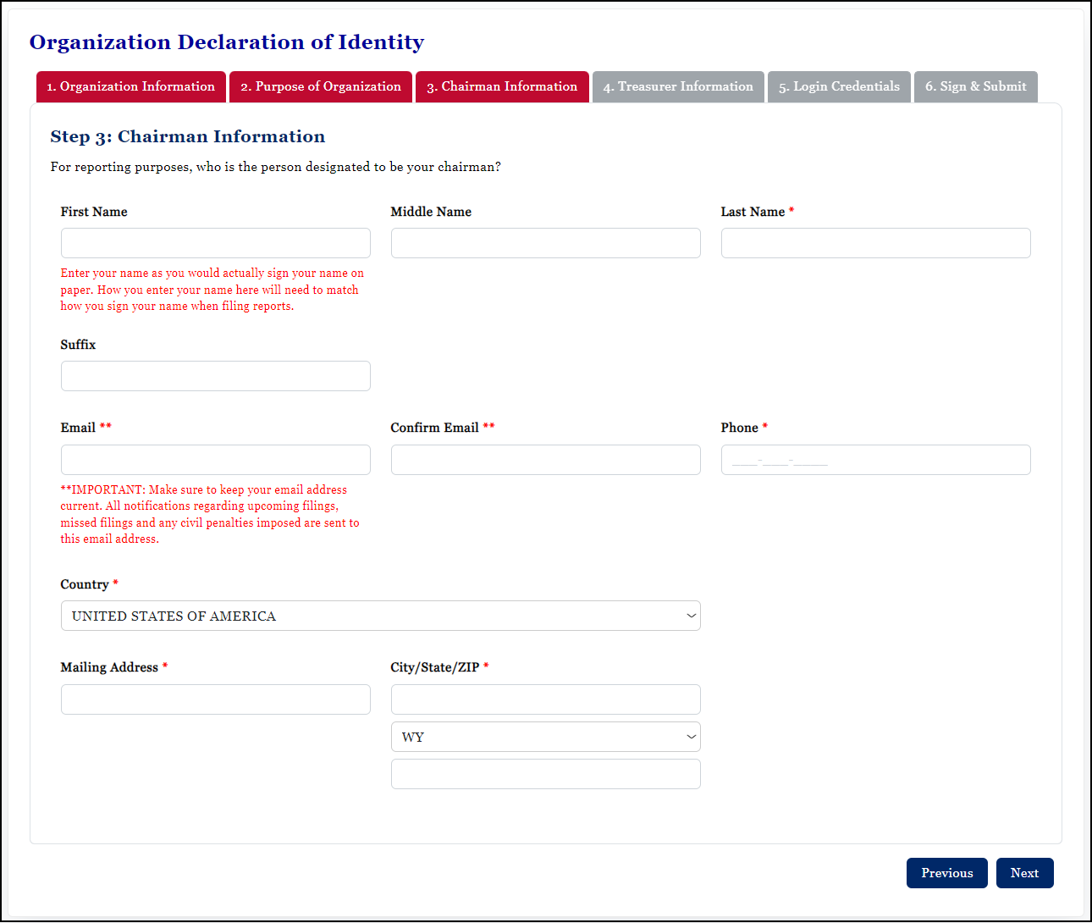Image resolution: width=1092 pixels, height=923 pixels.
Task: Open the Login Credentials tab
Action: pyautogui.click(x=838, y=86)
